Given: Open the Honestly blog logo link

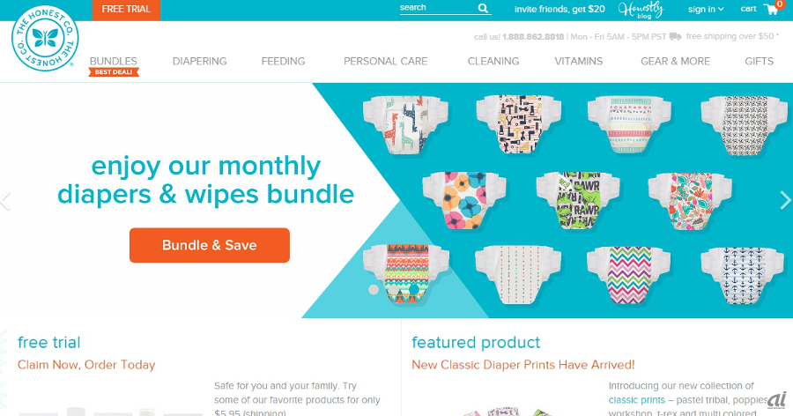Looking at the screenshot, I should pyautogui.click(x=641, y=10).
